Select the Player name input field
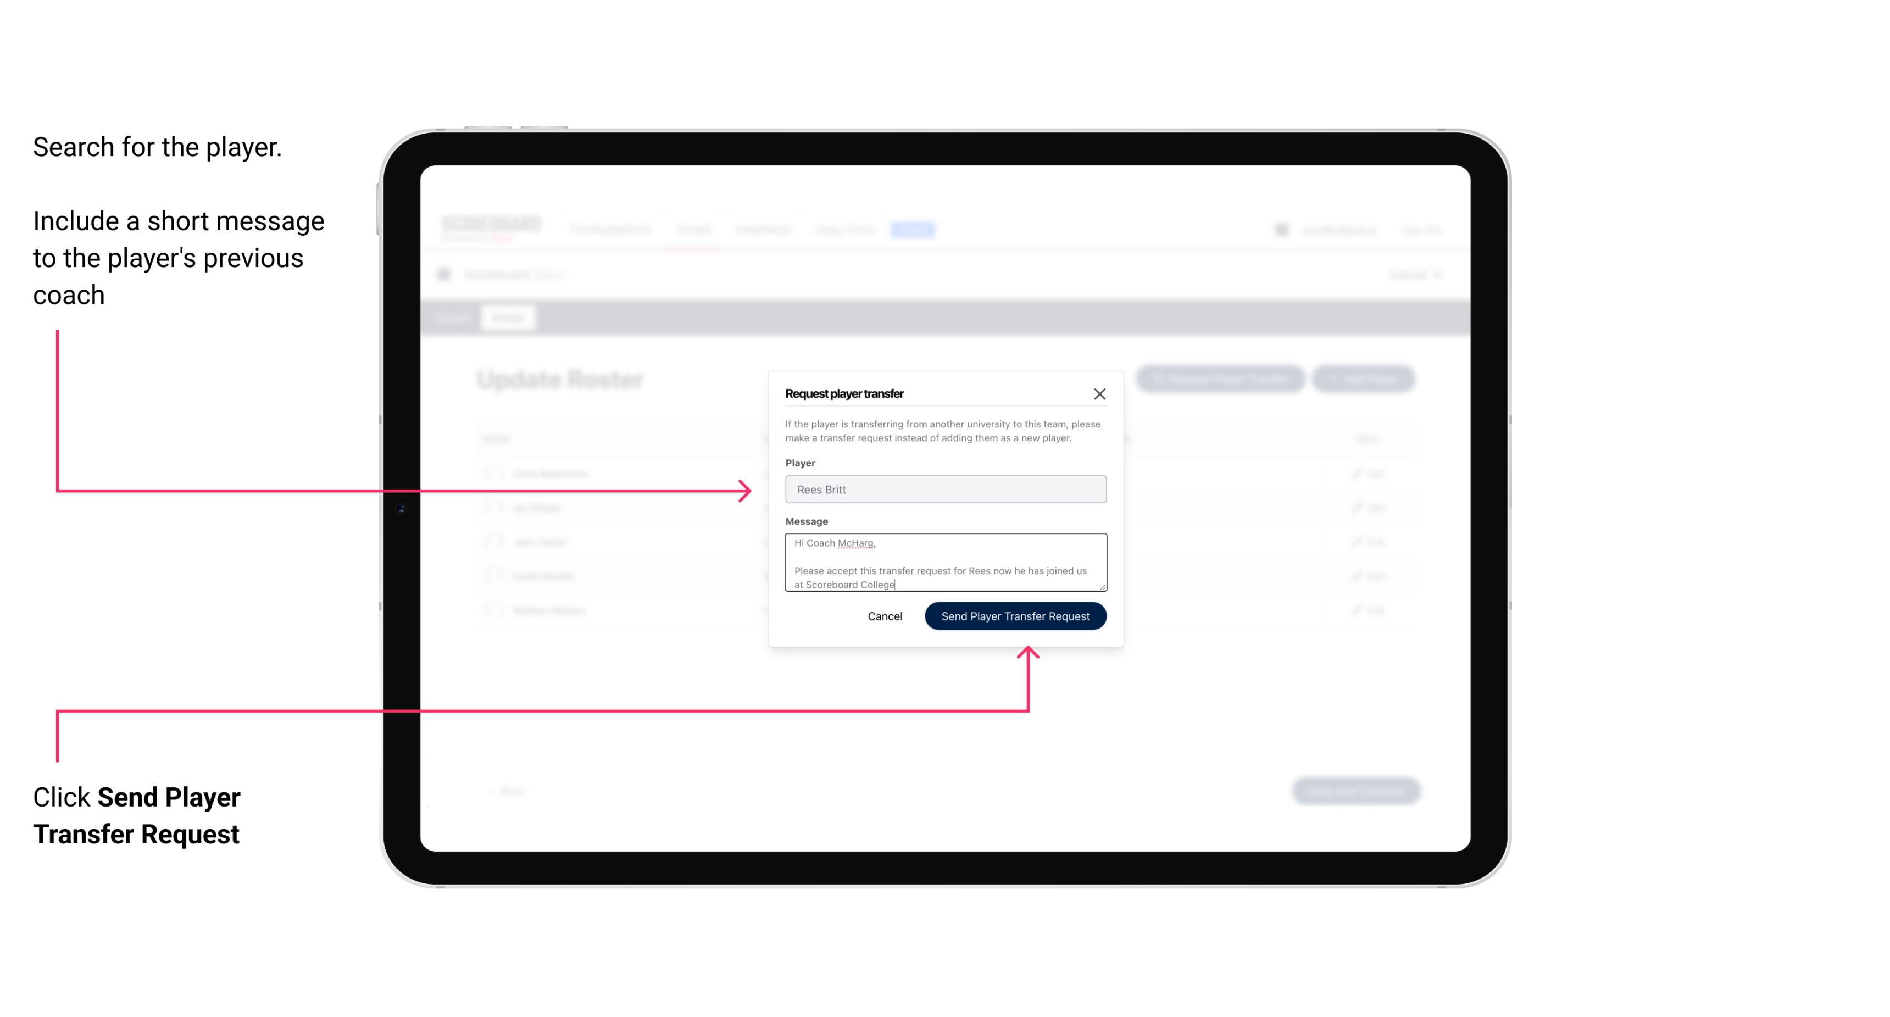 coord(943,490)
